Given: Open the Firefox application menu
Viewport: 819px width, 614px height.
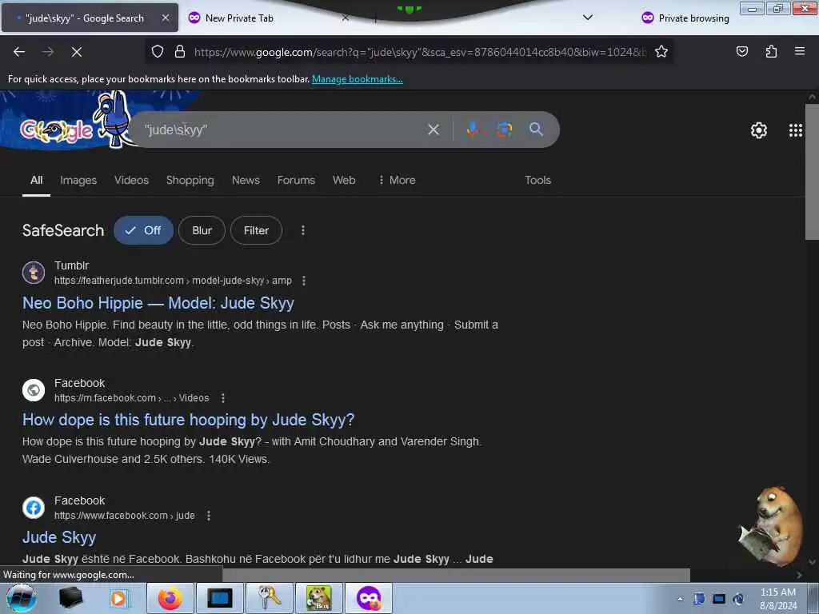Looking at the screenshot, I should [799, 52].
